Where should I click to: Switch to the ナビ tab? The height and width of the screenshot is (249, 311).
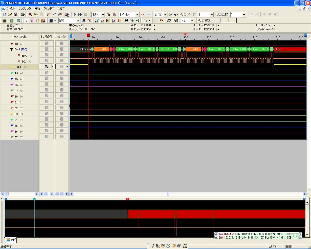click(x=11, y=240)
